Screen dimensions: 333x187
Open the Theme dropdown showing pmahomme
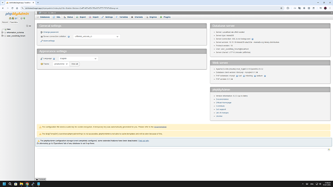pos(61,64)
